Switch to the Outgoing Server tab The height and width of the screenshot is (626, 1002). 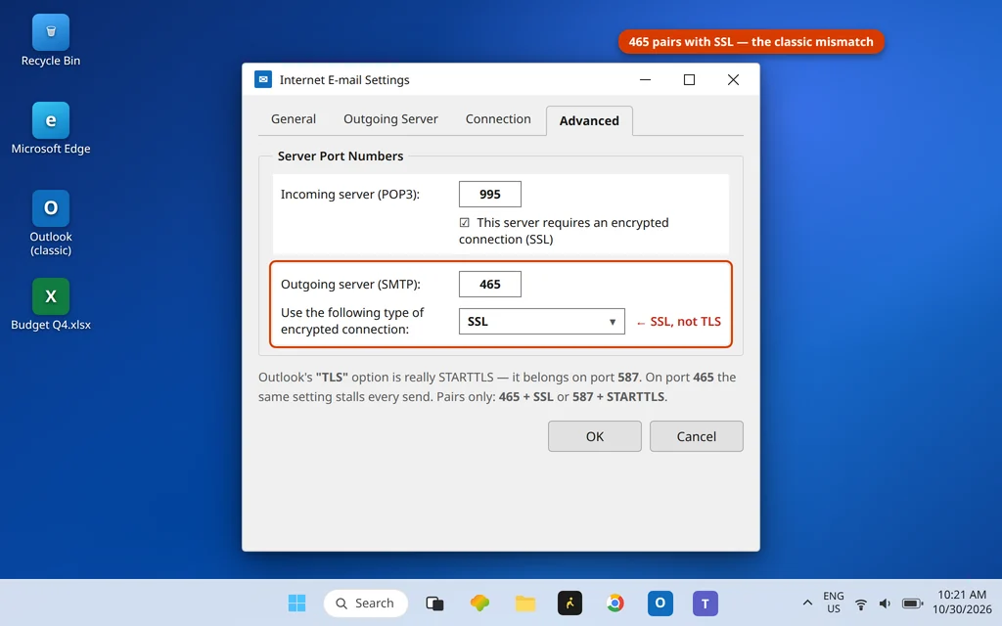pos(390,118)
